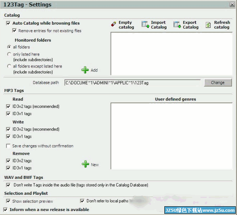Click the Import Catalog icon
Image resolution: width=237 pixels, height=215 pixels.
[145, 24]
